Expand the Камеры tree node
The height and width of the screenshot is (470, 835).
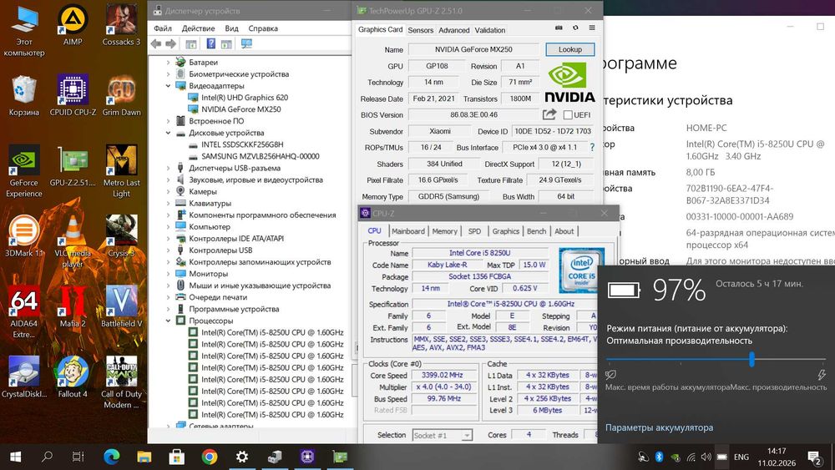[x=169, y=192]
